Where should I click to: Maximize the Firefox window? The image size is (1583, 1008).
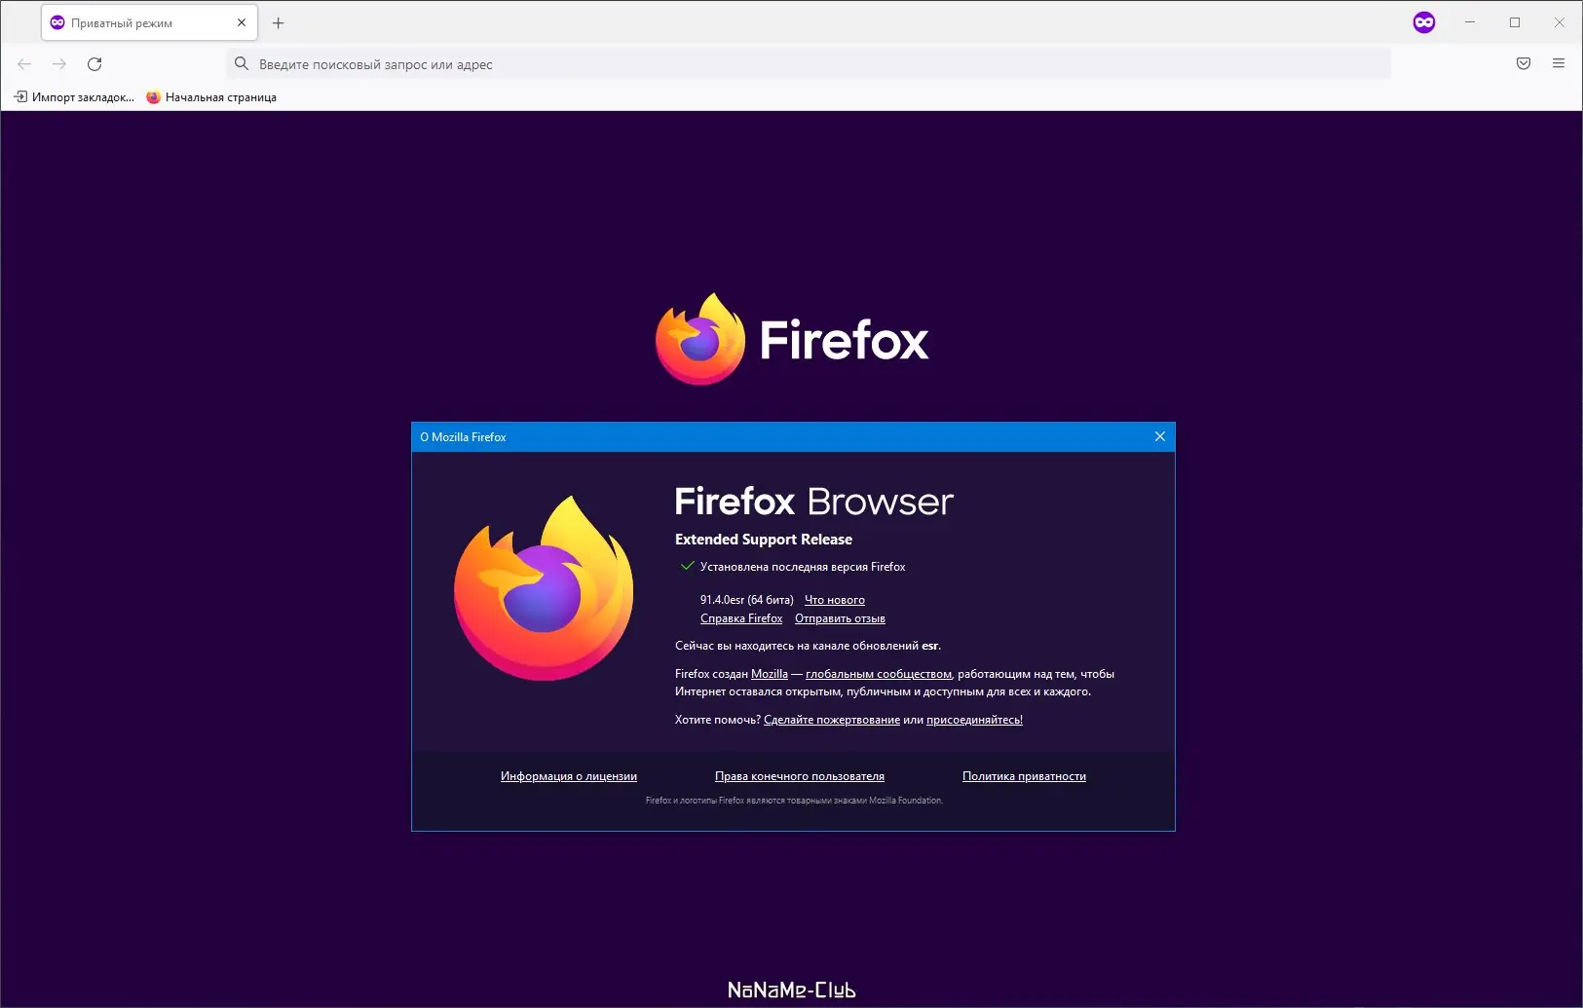1515,22
